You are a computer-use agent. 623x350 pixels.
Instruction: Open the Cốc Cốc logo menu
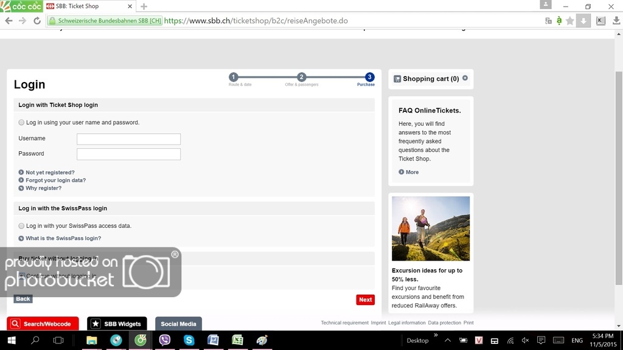tap(21, 6)
